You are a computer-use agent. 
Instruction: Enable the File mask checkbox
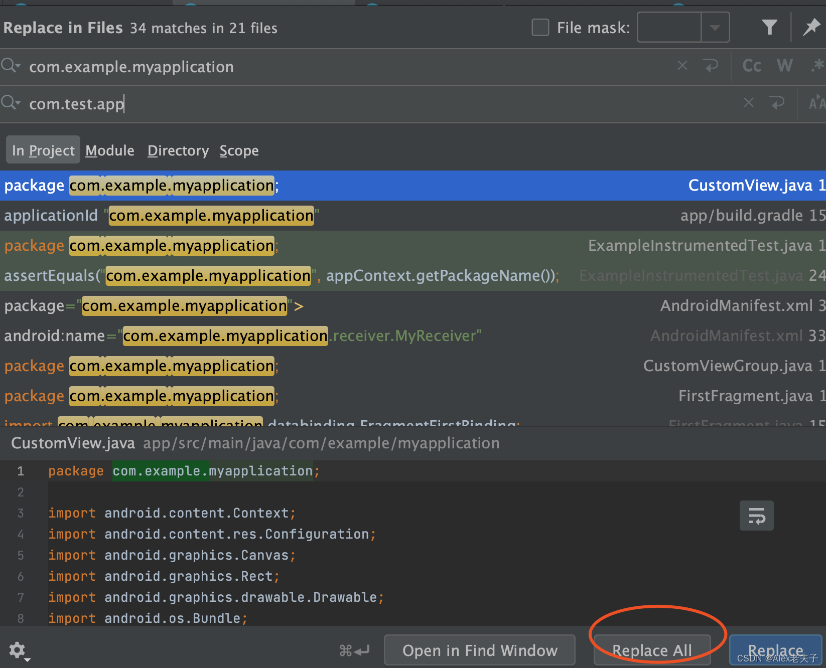pyautogui.click(x=540, y=28)
